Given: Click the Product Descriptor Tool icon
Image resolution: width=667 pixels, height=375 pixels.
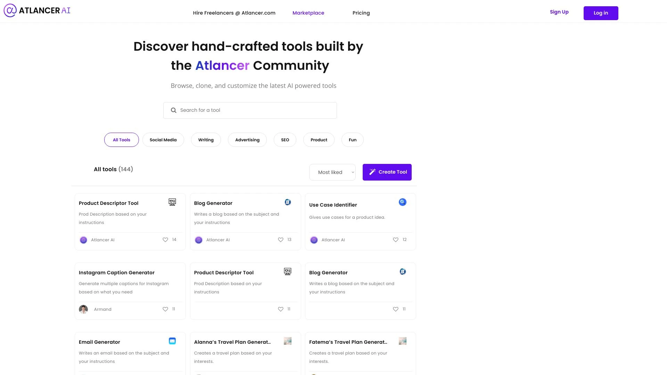Looking at the screenshot, I should click(x=172, y=202).
